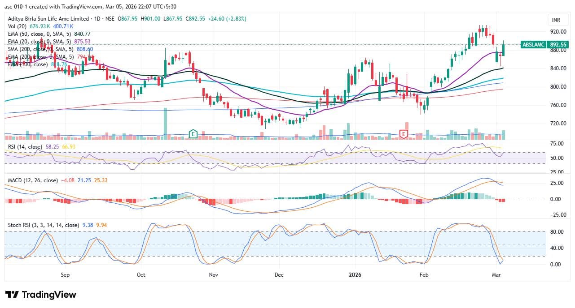Click the red earnings E marker
575x308 pixels.
coord(404,133)
